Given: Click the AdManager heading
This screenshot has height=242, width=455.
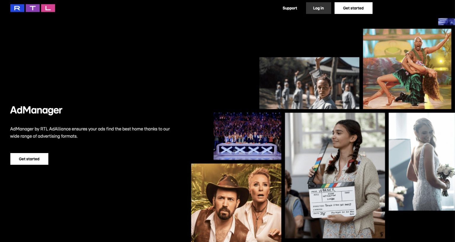Looking at the screenshot, I should click(36, 110).
